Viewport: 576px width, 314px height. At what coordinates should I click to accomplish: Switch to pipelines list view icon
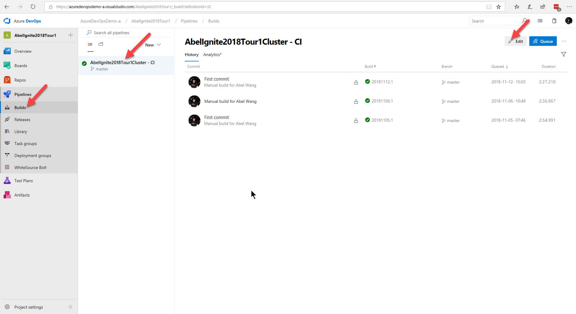coord(90,44)
